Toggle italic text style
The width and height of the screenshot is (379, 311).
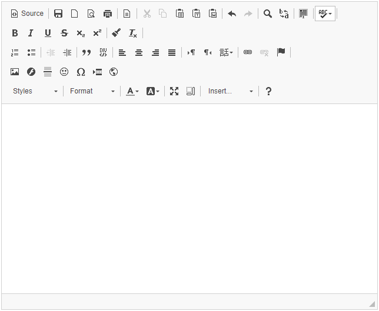[31, 33]
